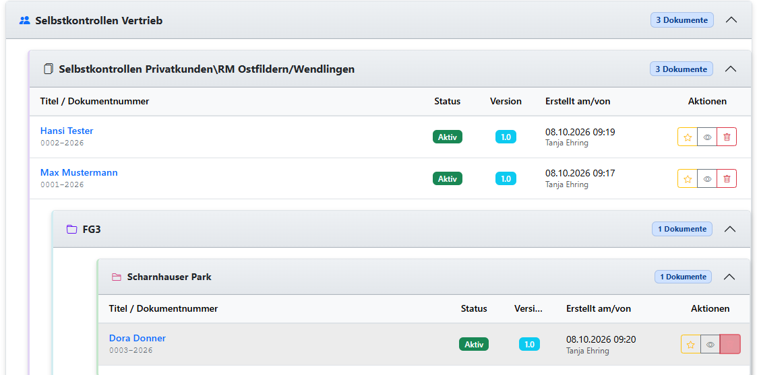Image resolution: width=757 pixels, height=375 pixels.
Task: Click version 1.0 badge of Dora Donner
Action: click(x=529, y=344)
